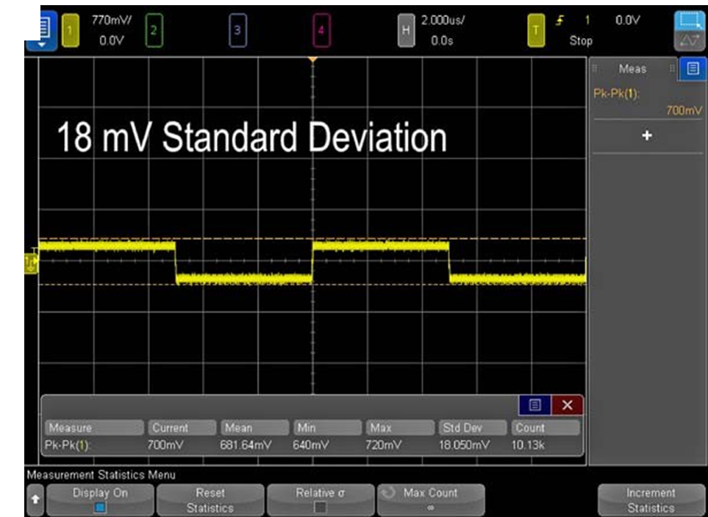Add a measurement with the plus button
The image size is (708, 517).
pyautogui.click(x=646, y=136)
